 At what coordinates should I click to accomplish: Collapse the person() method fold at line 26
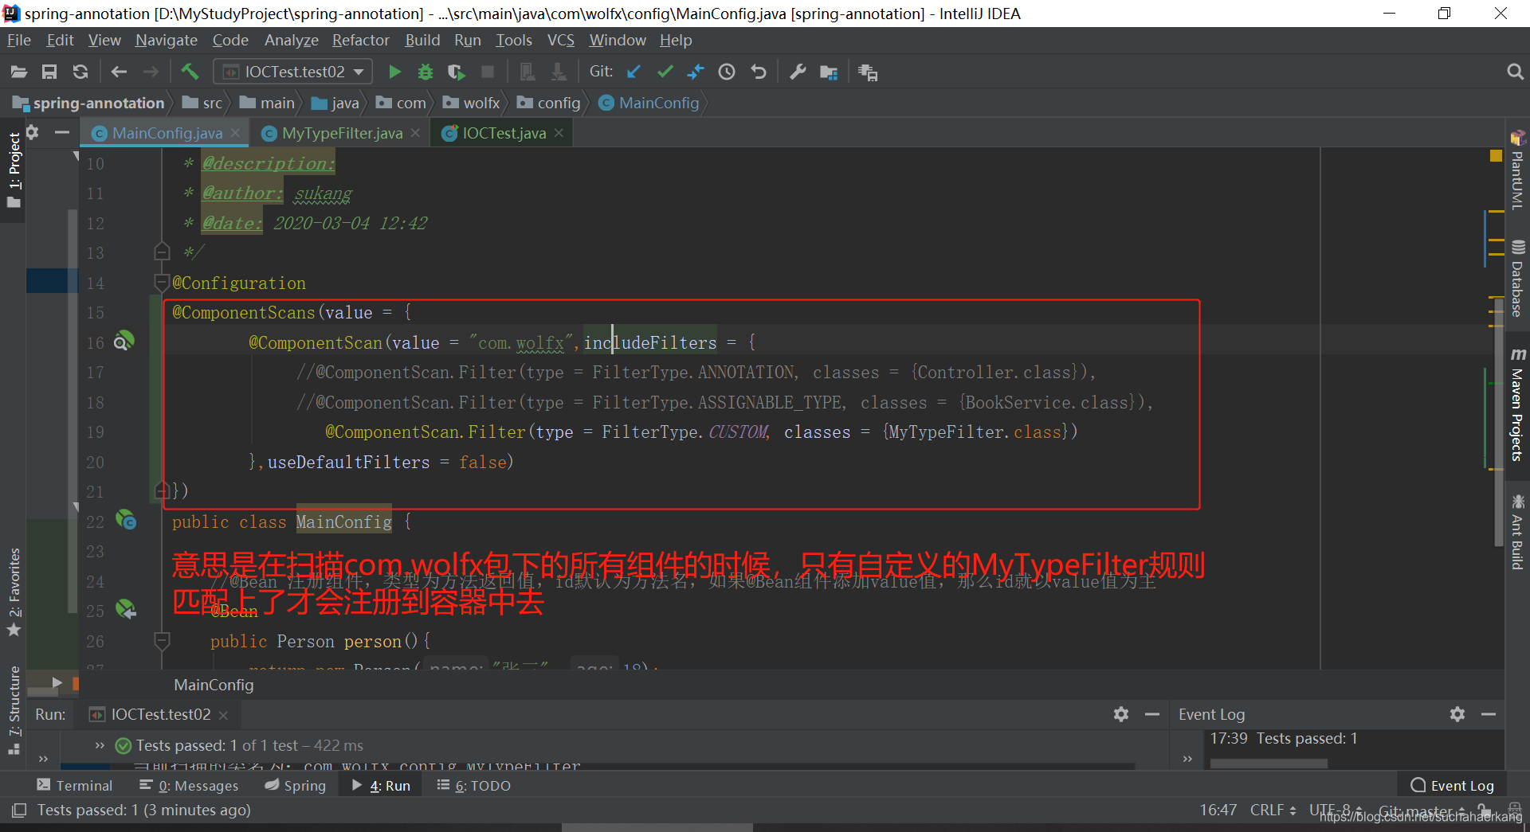pyautogui.click(x=162, y=641)
